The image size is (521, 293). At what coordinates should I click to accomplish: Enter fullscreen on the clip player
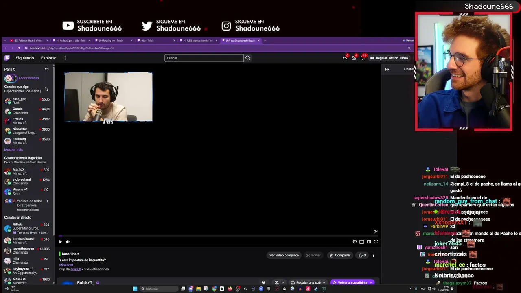point(376,242)
